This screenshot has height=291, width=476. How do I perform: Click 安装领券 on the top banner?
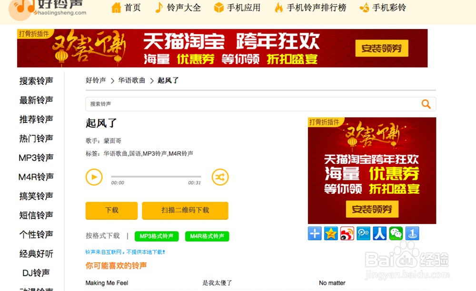click(382, 48)
